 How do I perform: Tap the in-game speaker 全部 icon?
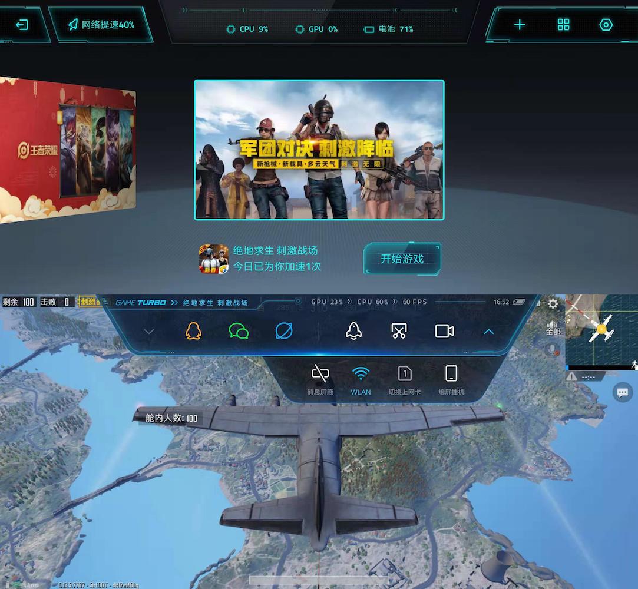click(x=553, y=328)
